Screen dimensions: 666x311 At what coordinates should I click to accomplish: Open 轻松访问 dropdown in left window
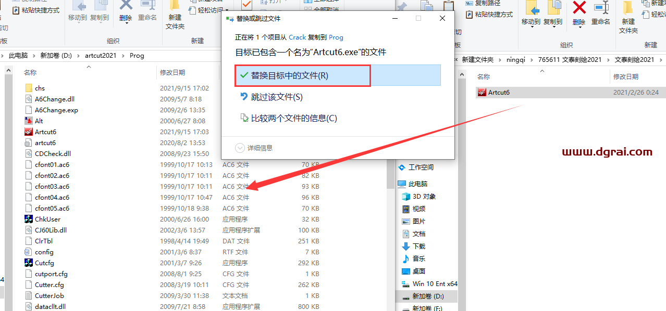(x=209, y=10)
